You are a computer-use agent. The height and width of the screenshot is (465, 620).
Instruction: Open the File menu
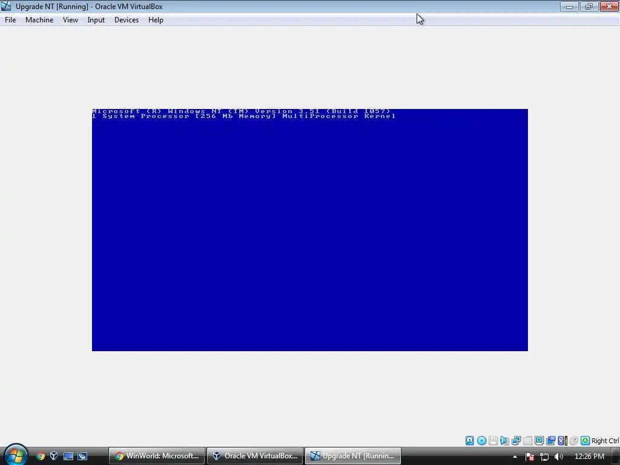coord(10,20)
